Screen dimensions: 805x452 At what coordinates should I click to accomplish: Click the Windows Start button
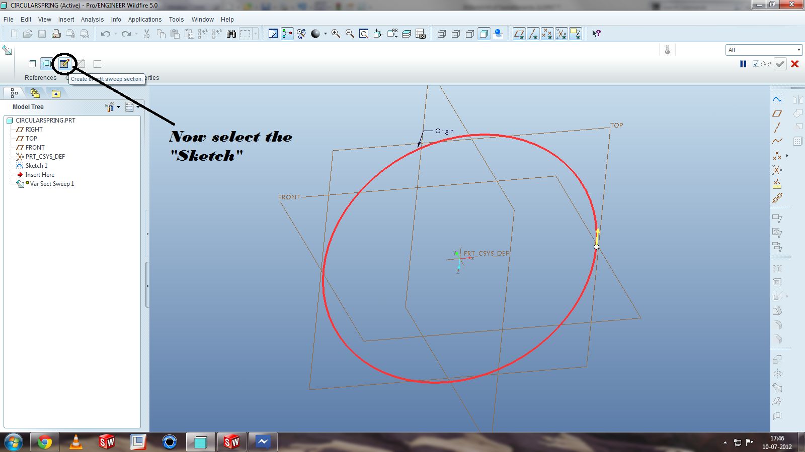click(x=14, y=442)
